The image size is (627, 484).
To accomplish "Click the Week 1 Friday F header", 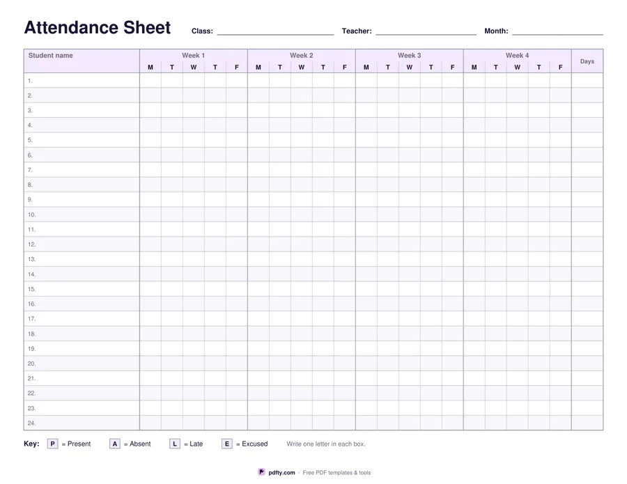I will (x=237, y=67).
